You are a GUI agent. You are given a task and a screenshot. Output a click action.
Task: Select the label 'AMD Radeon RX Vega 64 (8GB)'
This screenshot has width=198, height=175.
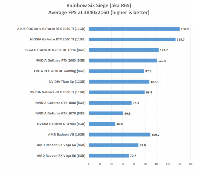61,145
